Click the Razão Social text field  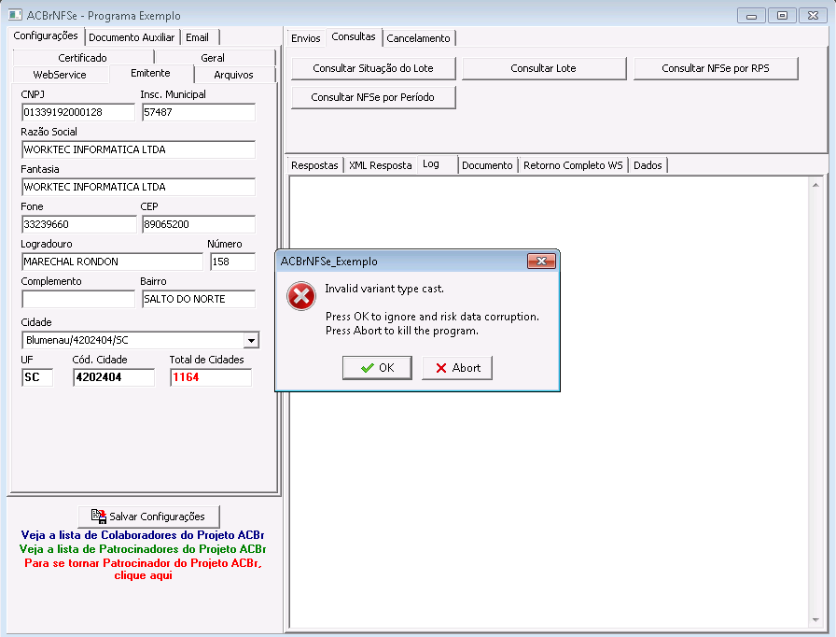[138, 149]
